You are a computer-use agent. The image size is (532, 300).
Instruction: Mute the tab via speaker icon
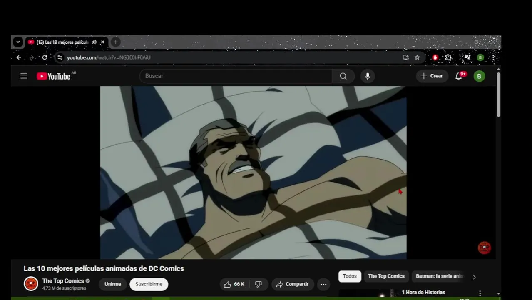[x=94, y=42]
